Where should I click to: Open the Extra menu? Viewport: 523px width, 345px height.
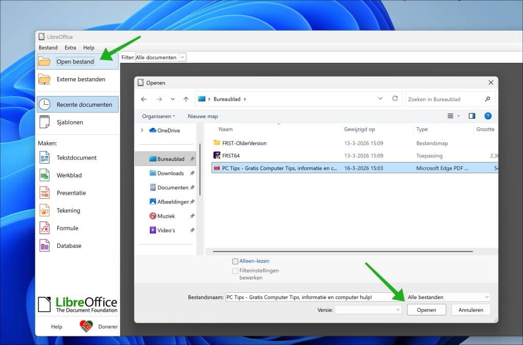[70, 48]
